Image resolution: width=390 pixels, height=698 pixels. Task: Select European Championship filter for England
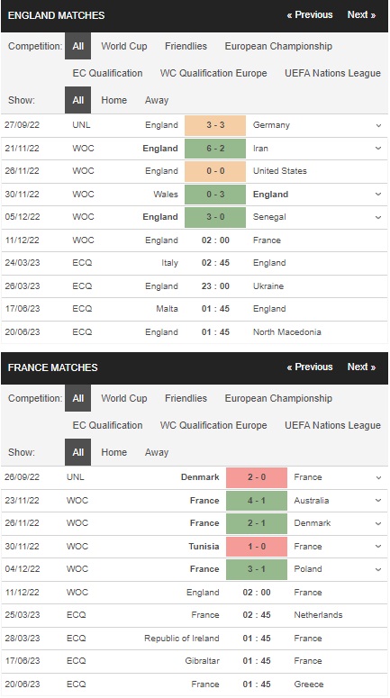278,46
